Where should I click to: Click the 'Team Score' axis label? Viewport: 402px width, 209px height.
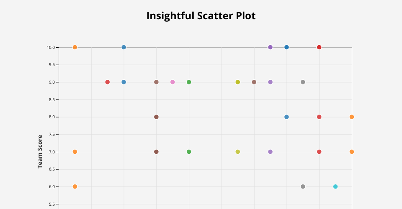coord(40,152)
